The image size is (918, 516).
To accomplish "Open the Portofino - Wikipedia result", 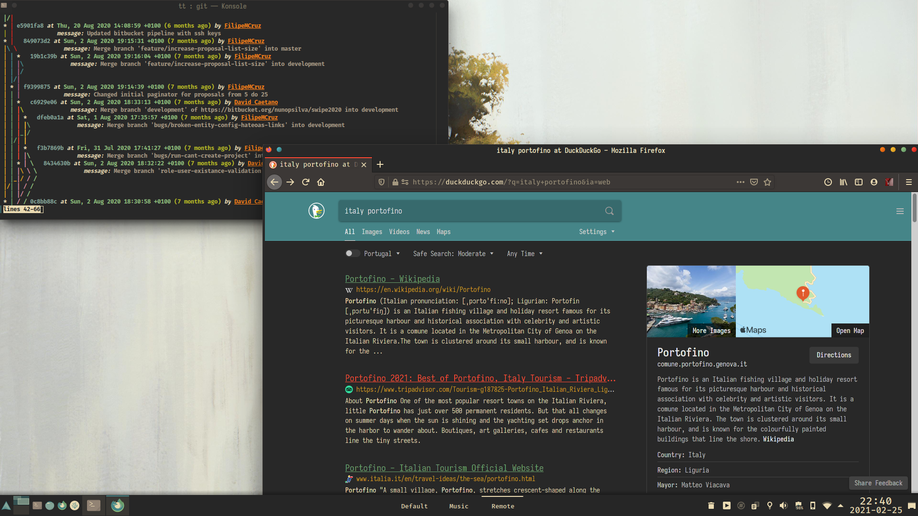I will (x=392, y=279).
